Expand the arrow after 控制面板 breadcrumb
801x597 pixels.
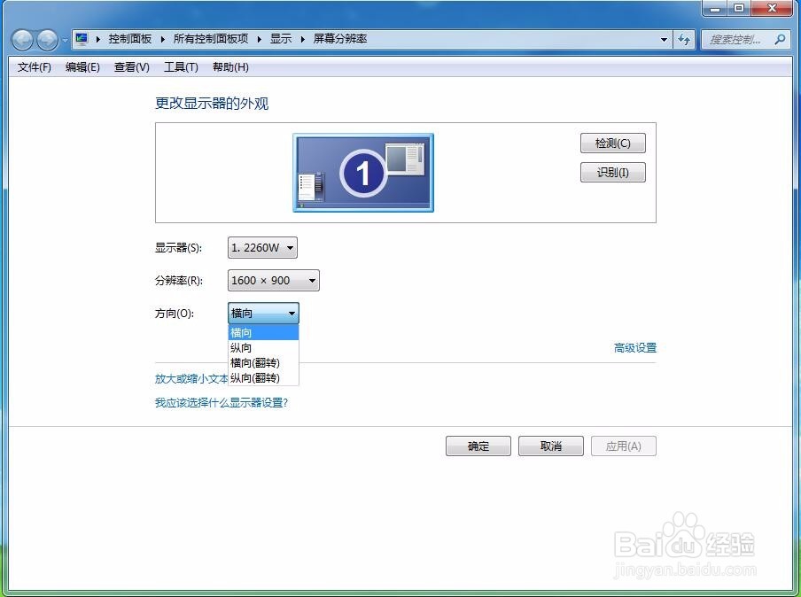[162, 39]
